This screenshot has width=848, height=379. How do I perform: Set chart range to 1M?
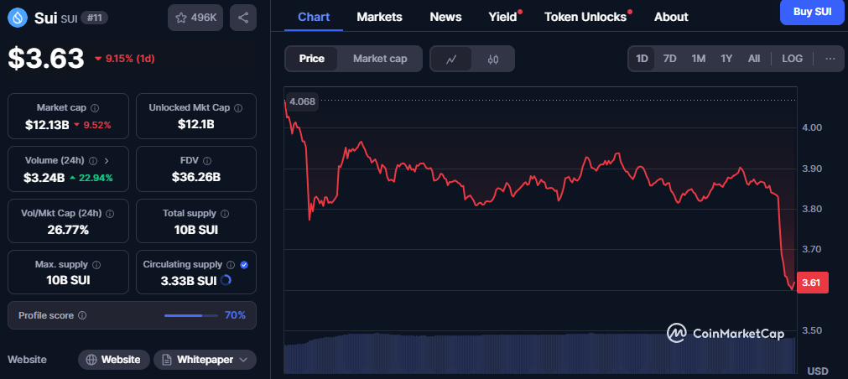coord(698,59)
